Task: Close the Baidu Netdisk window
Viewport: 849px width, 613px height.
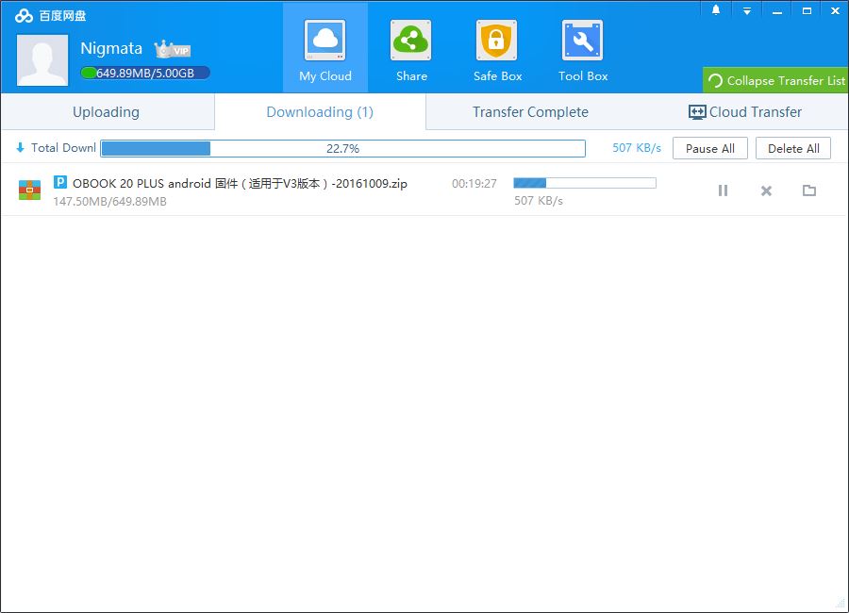Action: click(836, 10)
